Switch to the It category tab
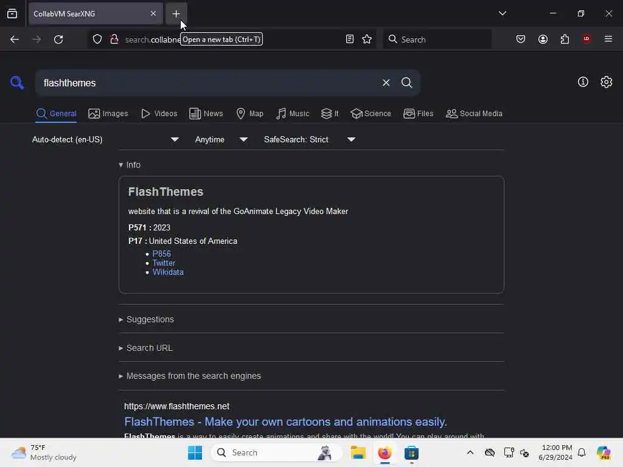The height and width of the screenshot is (467, 623). (330, 114)
